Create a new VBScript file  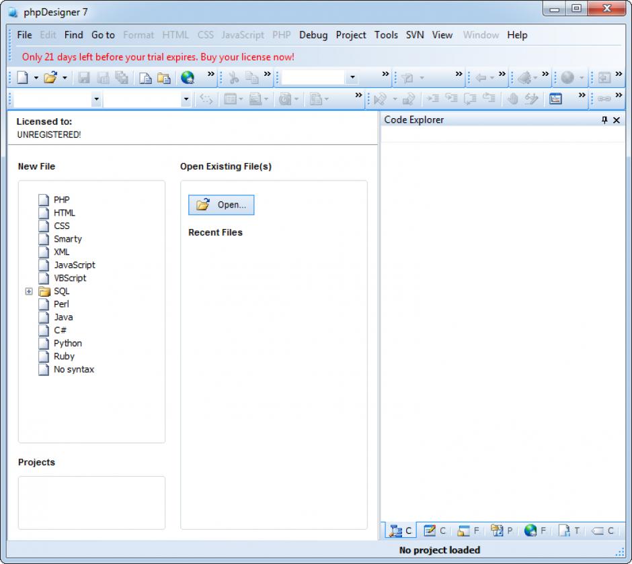[x=62, y=278]
